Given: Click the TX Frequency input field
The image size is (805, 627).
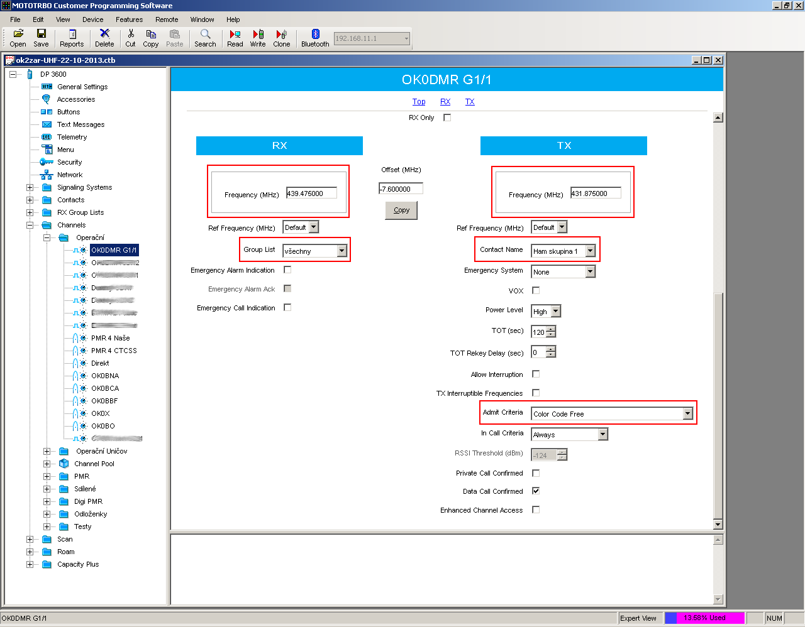Looking at the screenshot, I should (x=596, y=194).
